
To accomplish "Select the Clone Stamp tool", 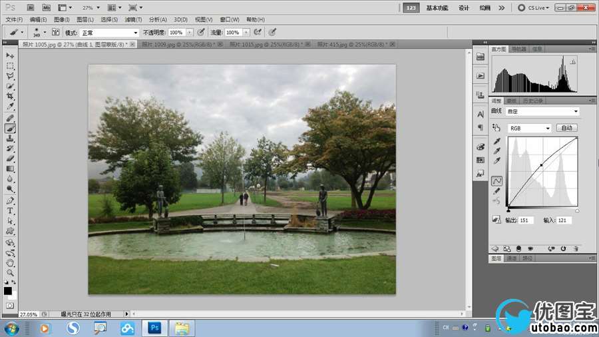I will pyautogui.click(x=10, y=139).
